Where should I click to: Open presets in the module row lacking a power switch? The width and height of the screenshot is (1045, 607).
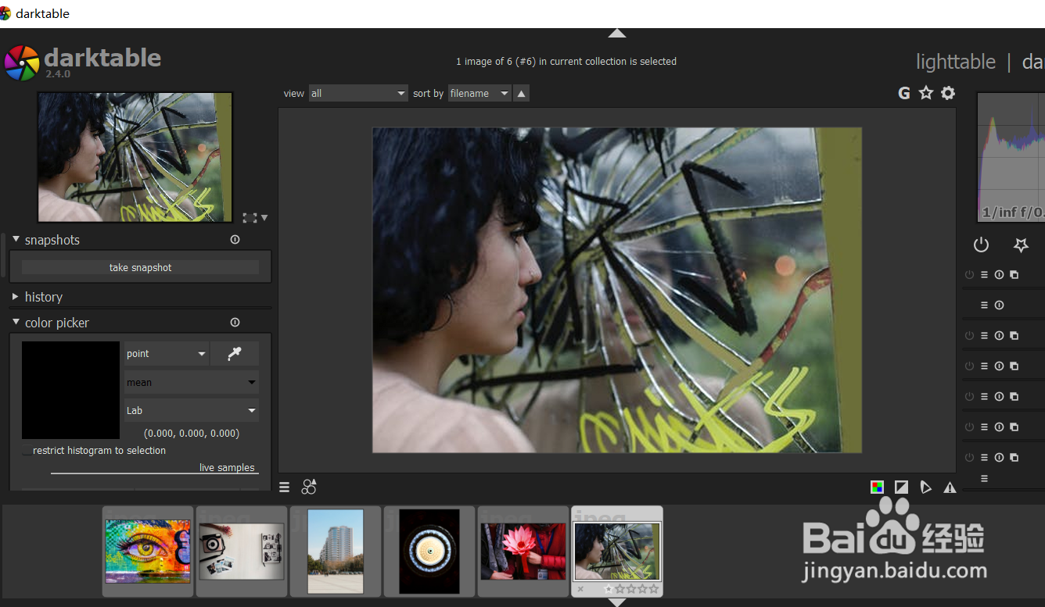pyautogui.click(x=984, y=305)
